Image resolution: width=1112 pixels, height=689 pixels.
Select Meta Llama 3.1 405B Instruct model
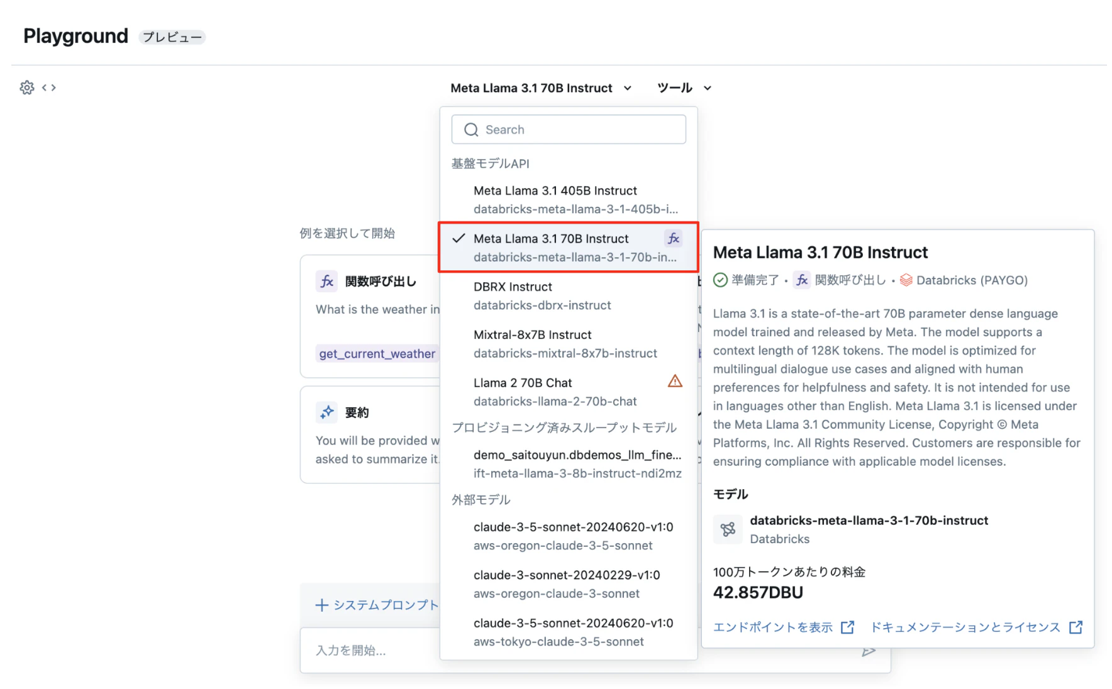tap(569, 199)
